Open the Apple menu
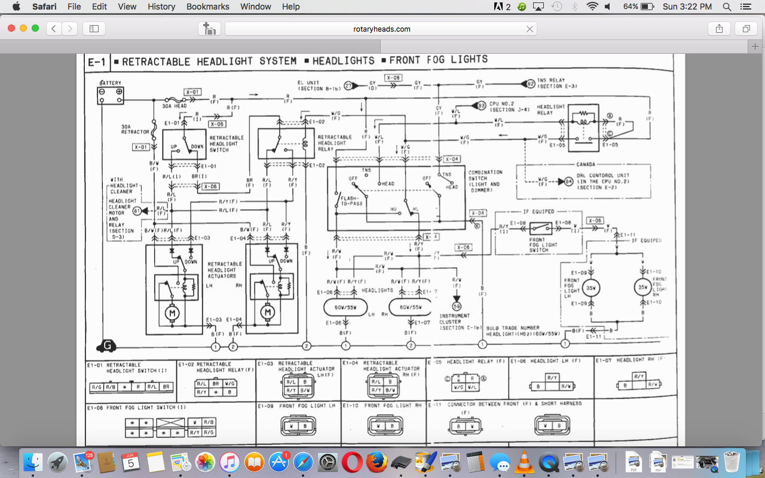765x478 pixels. pyautogui.click(x=16, y=7)
